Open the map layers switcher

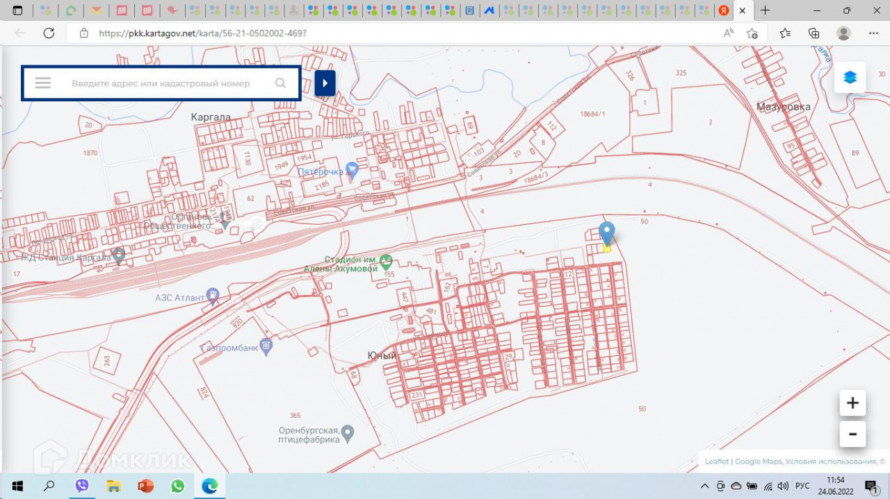click(x=850, y=78)
